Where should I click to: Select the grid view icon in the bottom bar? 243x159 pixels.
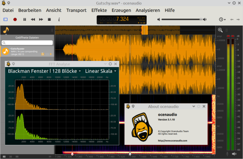[x=17, y=157]
